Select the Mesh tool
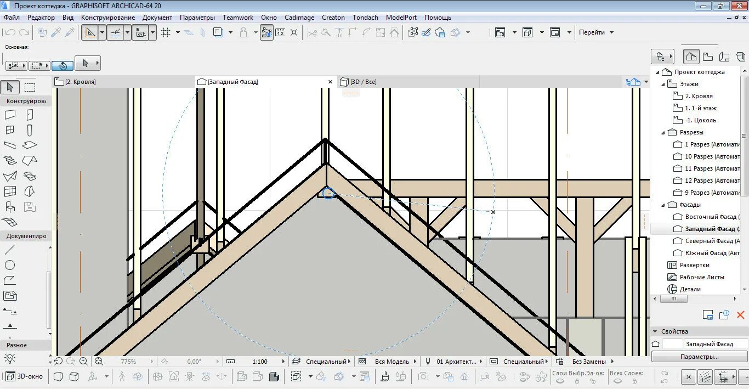Viewport: 749px width, 389px height. (10, 222)
